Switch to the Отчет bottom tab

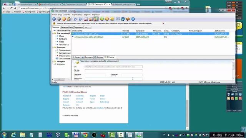pyautogui.click(x=76, y=57)
